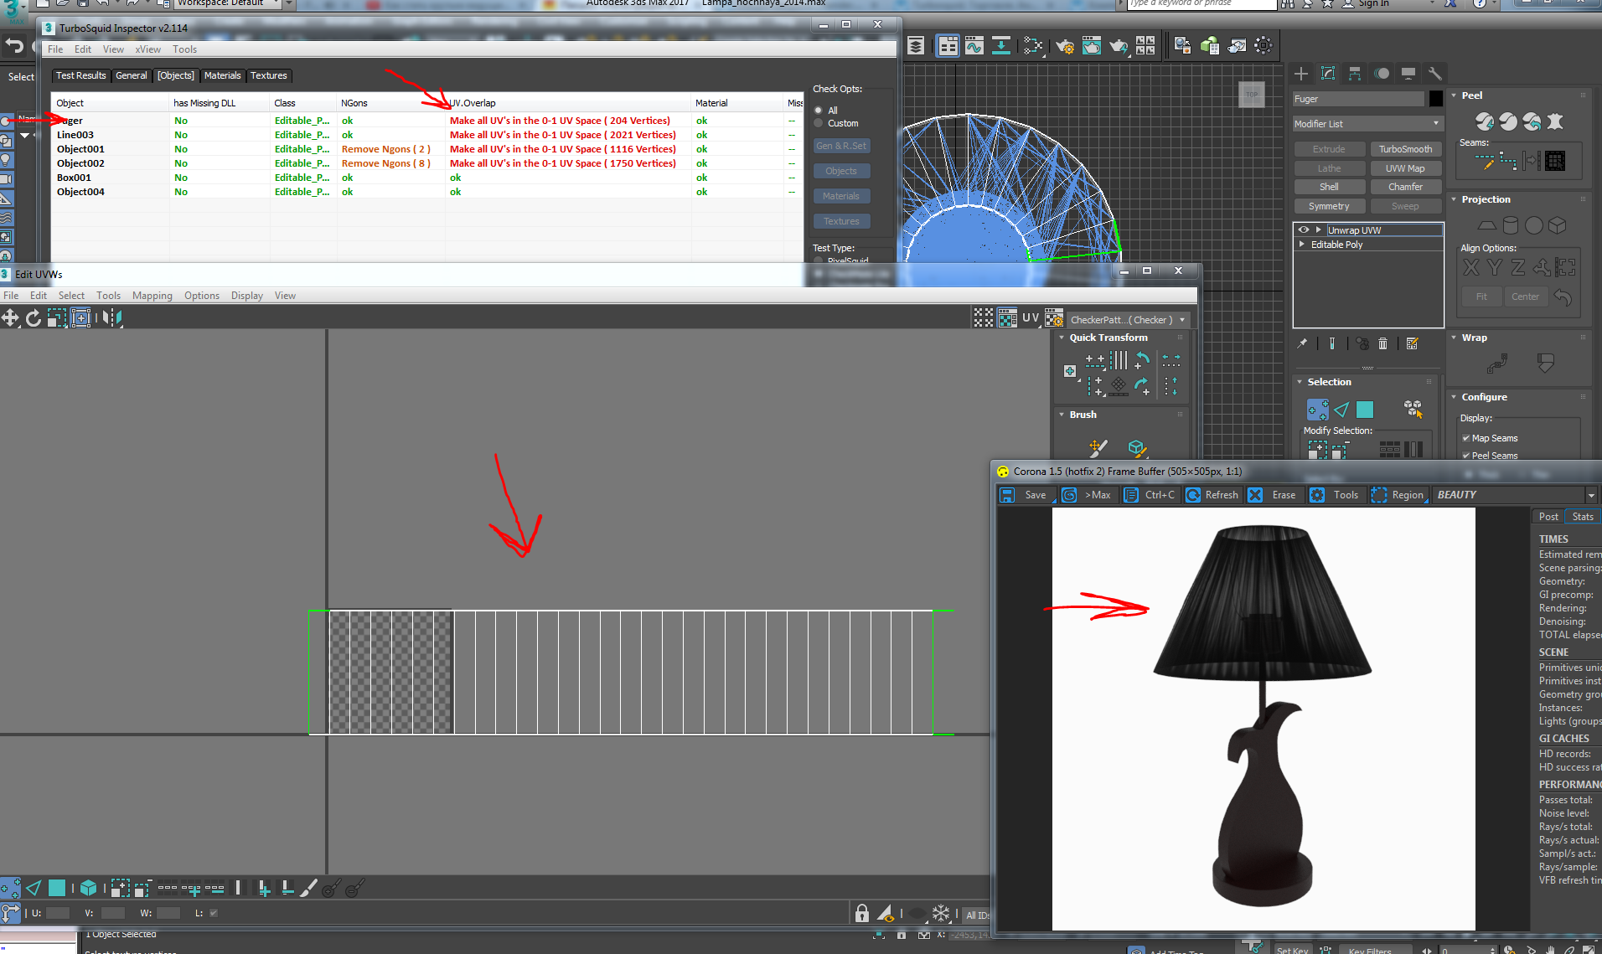Open the Utilities wrench panel

(x=1434, y=74)
